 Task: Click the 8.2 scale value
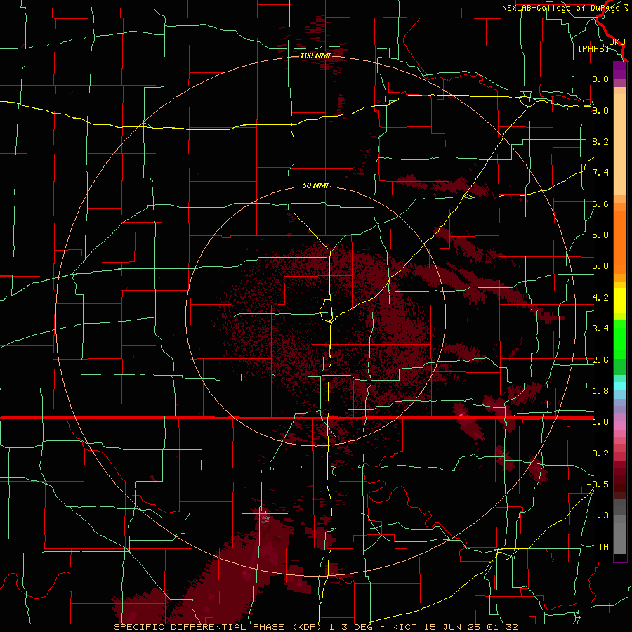coord(600,141)
